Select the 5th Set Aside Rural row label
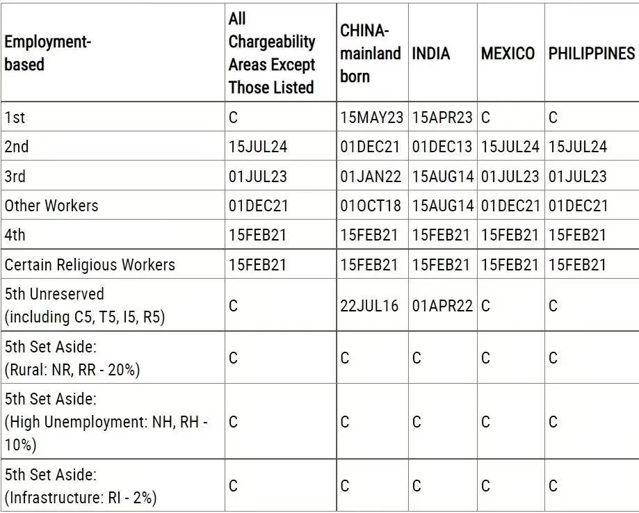Image resolution: width=639 pixels, height=513 pixels. pos(72,357)
